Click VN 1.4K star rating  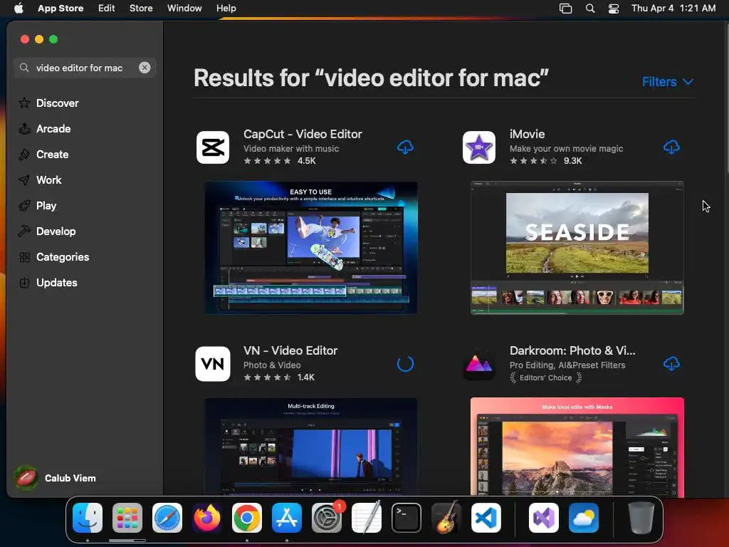tap(279, 377)
